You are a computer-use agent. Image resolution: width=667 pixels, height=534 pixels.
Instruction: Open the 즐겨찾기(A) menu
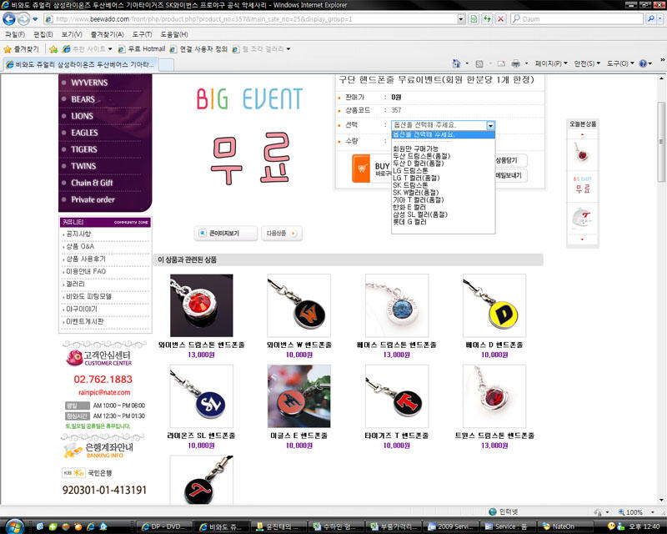(x=107, y=34)
